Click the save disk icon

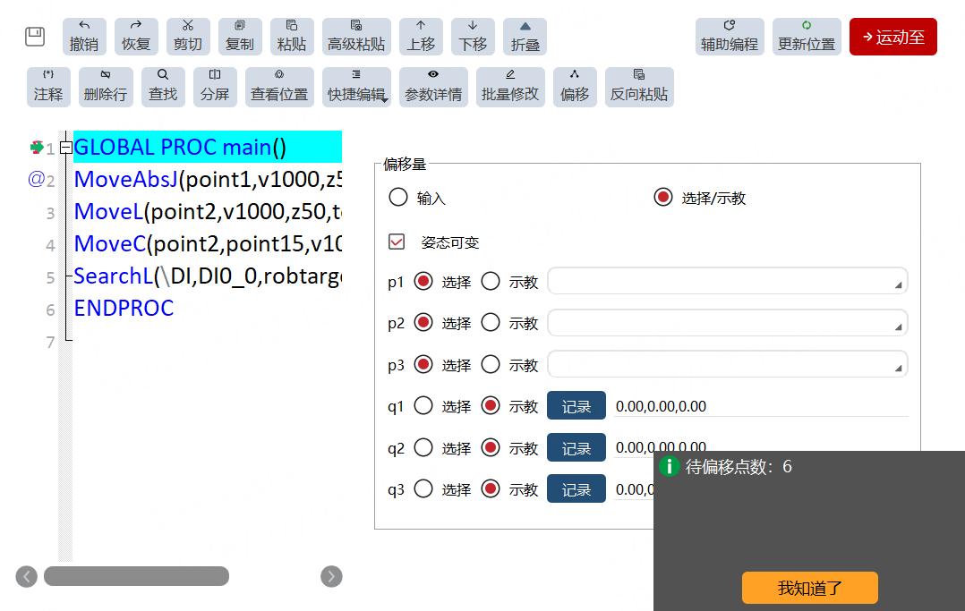(x=35, y=37)
